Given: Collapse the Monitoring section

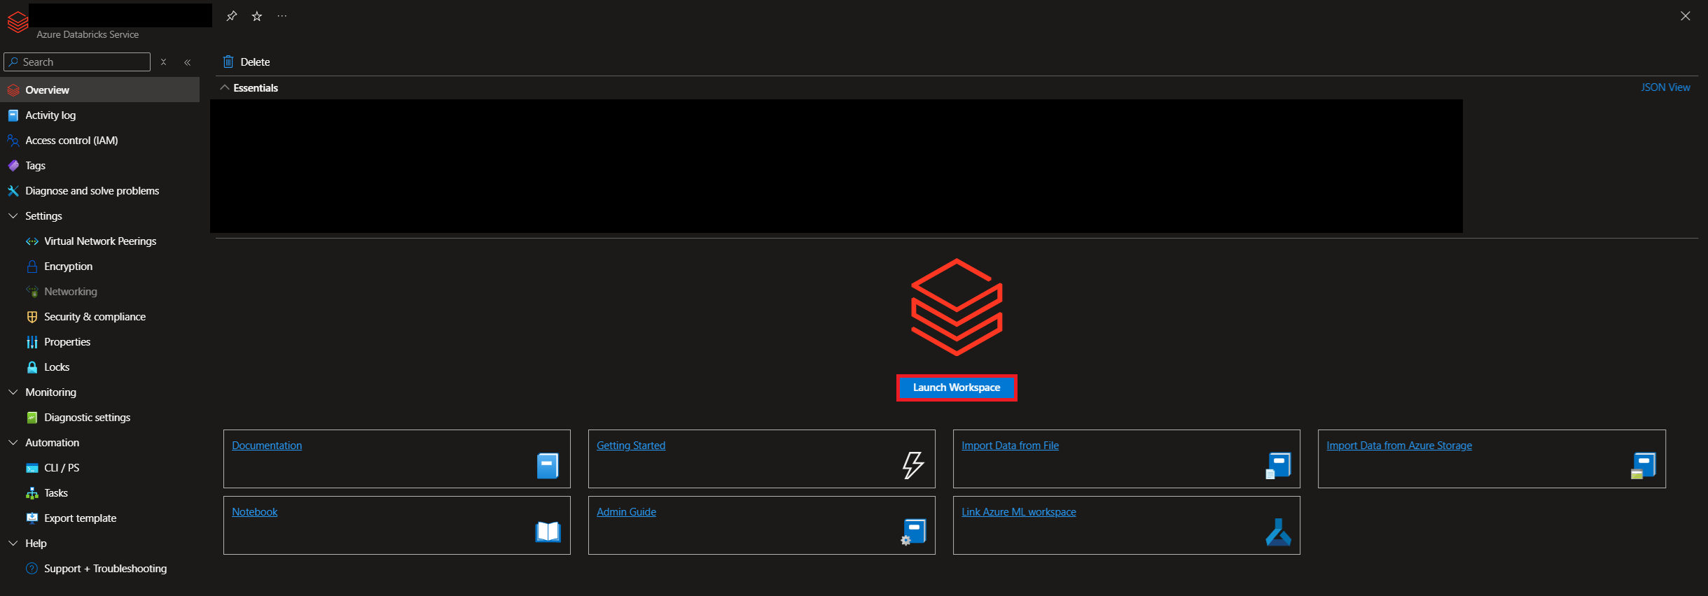Looking at the screenshot, I should [x=13, y=392].
